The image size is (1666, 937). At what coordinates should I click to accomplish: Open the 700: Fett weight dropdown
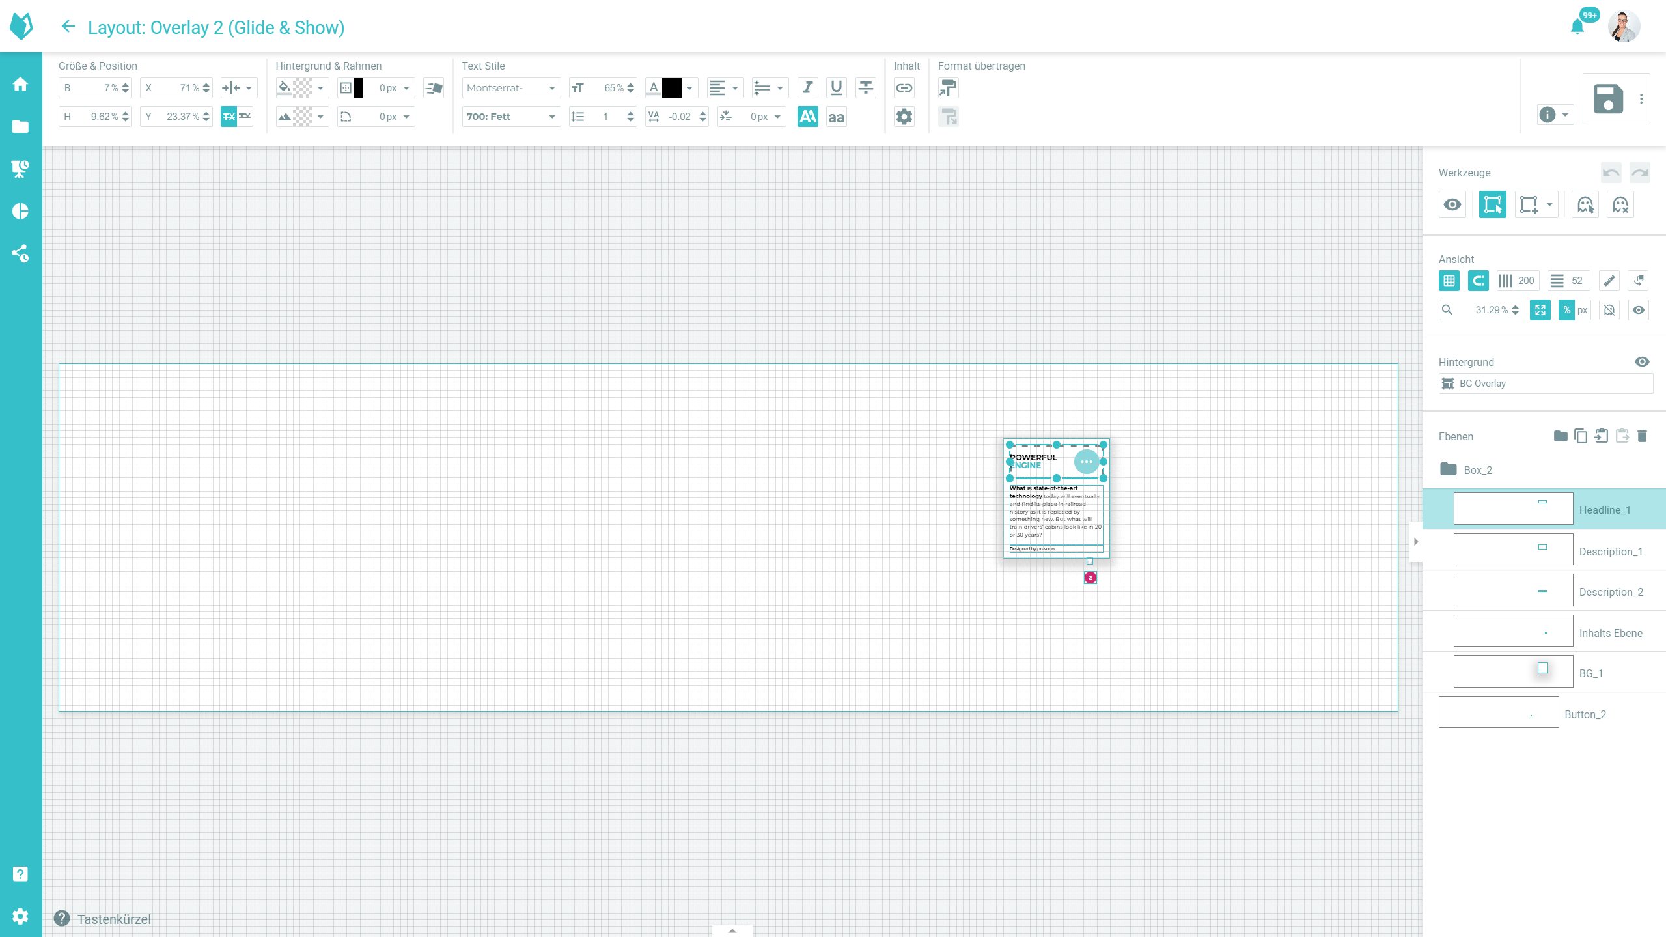(x=511, y=117)
